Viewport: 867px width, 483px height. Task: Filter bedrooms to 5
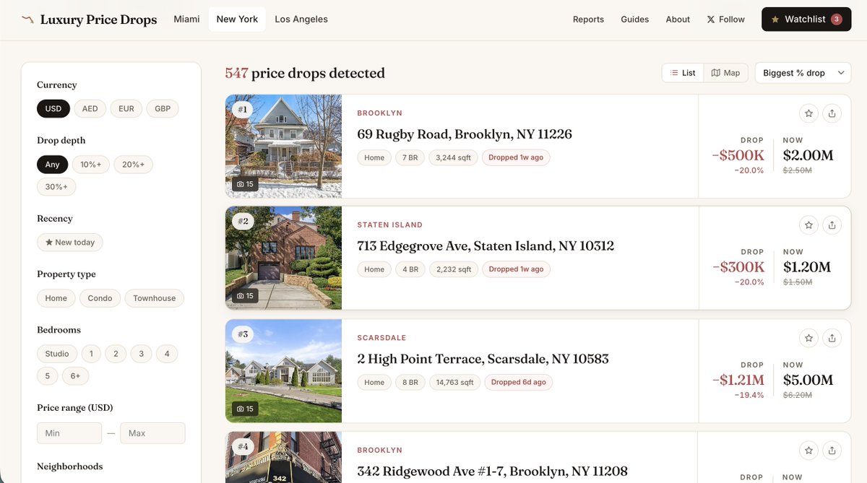(x=48, y=376)
